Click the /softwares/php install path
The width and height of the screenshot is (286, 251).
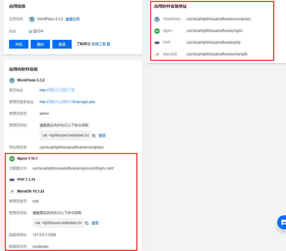(x=213, y=42)
